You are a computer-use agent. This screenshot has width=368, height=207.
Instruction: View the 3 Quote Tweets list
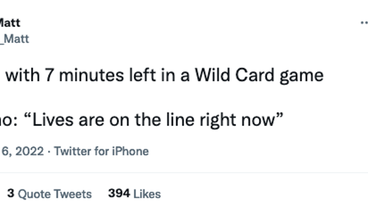coord(49,194)
